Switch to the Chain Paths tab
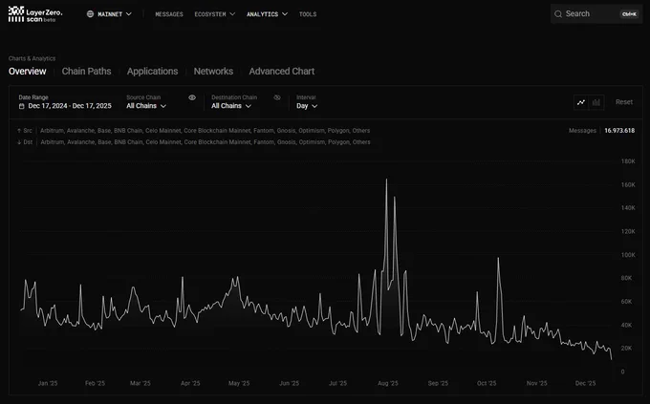This screenshot has height=404, width=650. pyautogui.click(x=86, y=72)
